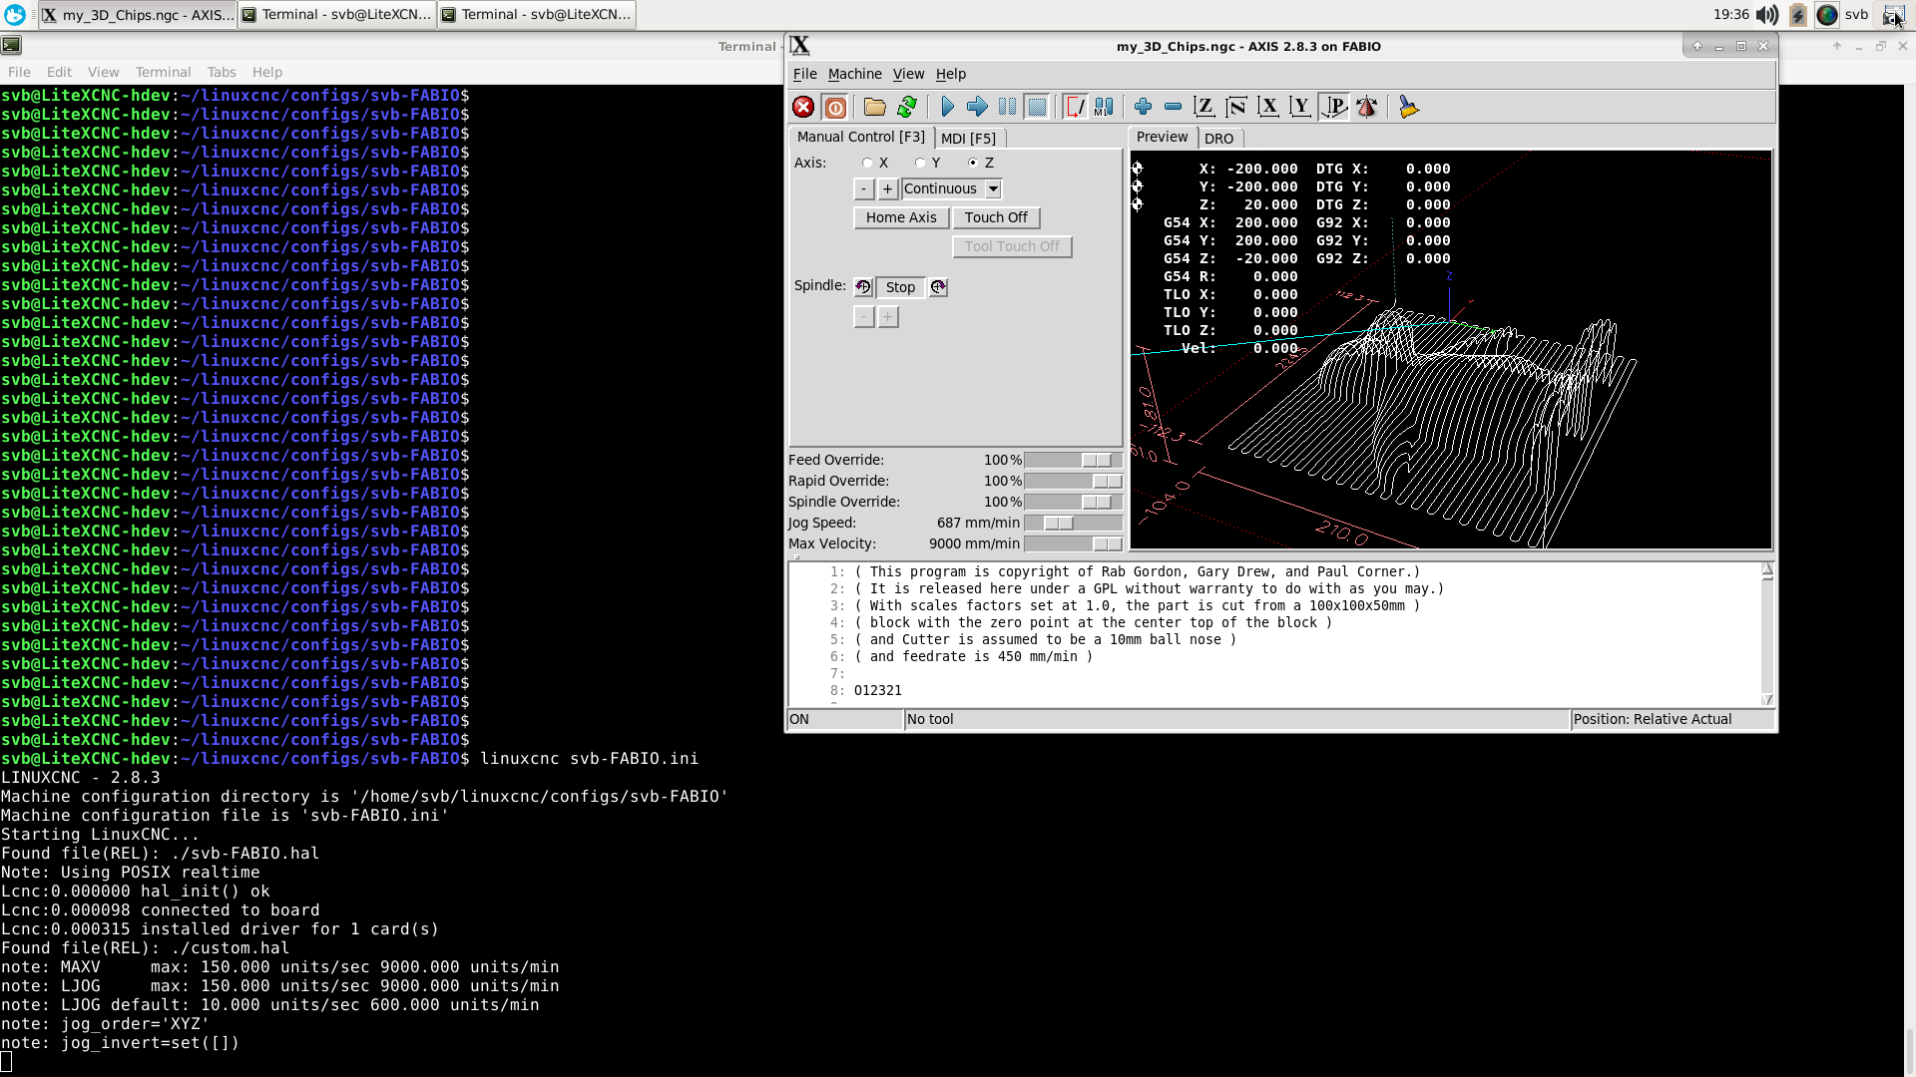Click Touch Off button
Screen dimensions: 1916x1077
coord(996,217)
